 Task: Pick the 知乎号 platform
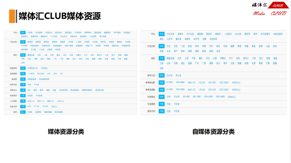pos(196,39)
